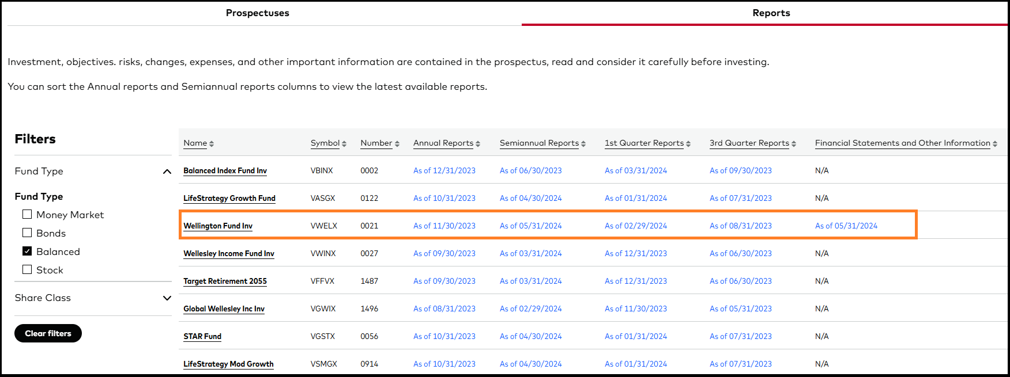Screen dimensions: 1010x377
Task: Select the VFFVX symbol cell
Action: click(x=322, y=281)
